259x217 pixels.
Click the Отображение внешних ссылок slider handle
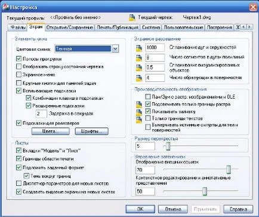click(229, 170)
